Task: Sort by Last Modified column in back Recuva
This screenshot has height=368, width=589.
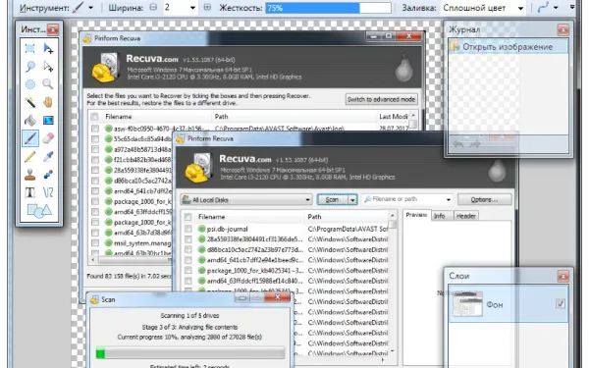Action: coord(393,117)
